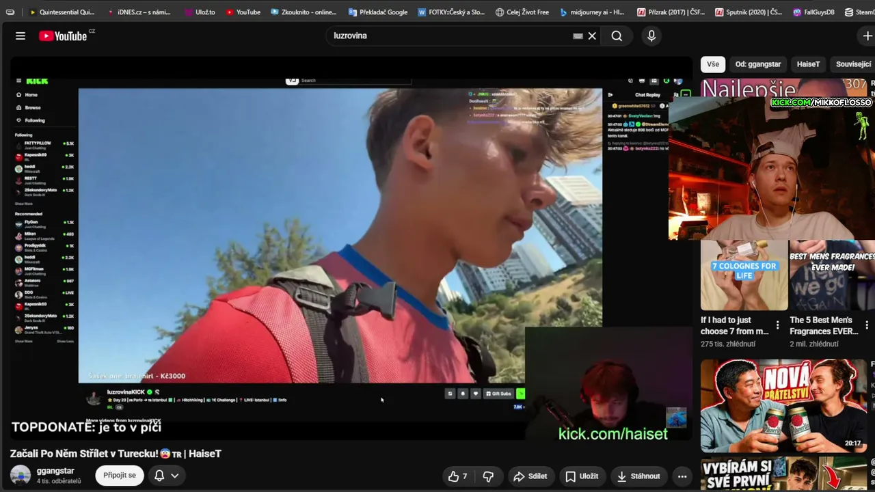Open options for 'If I had to just choose 7' video
Viewport: 875px width, 492px height.
(x=777, y=325)
